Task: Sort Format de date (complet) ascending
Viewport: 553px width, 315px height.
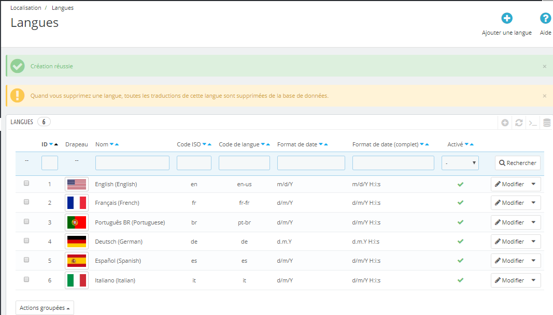Action: click(427, 144)
